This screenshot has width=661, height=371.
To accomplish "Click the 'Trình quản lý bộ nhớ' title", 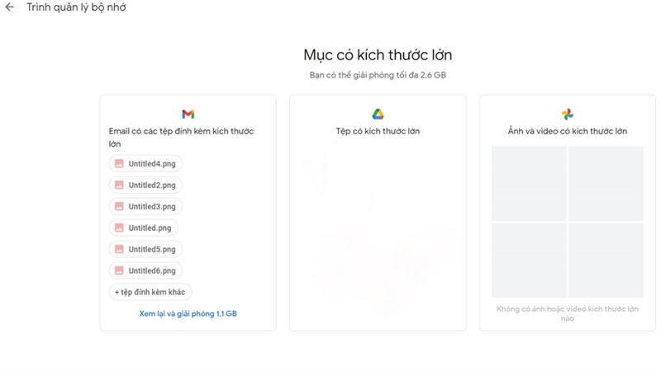I will coord(76,7).
